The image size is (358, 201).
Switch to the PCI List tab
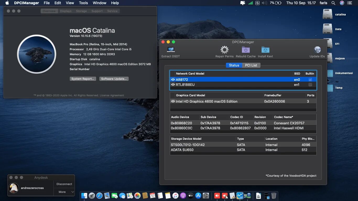[251, 65]
